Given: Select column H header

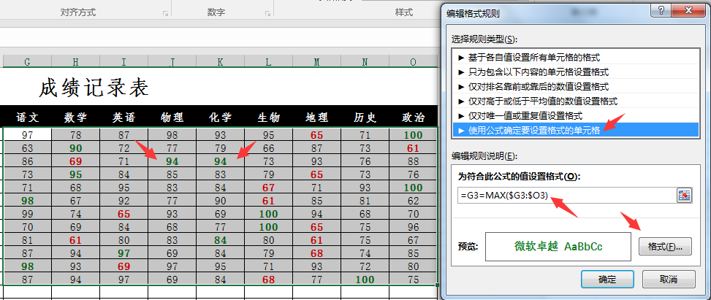Looking at the screenshot, I should pyautogui.click(x=76, y=61).
